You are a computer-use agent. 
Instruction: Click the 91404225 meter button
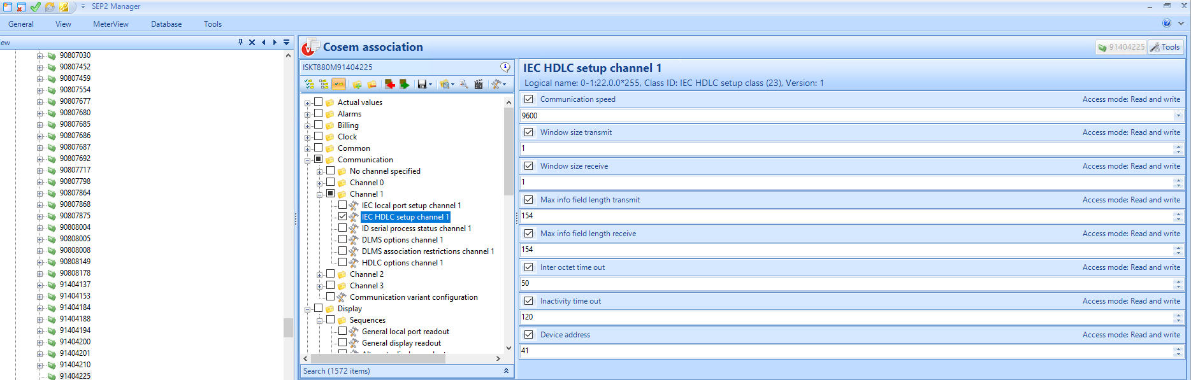pyautogui.click(x=1121, y=47)
